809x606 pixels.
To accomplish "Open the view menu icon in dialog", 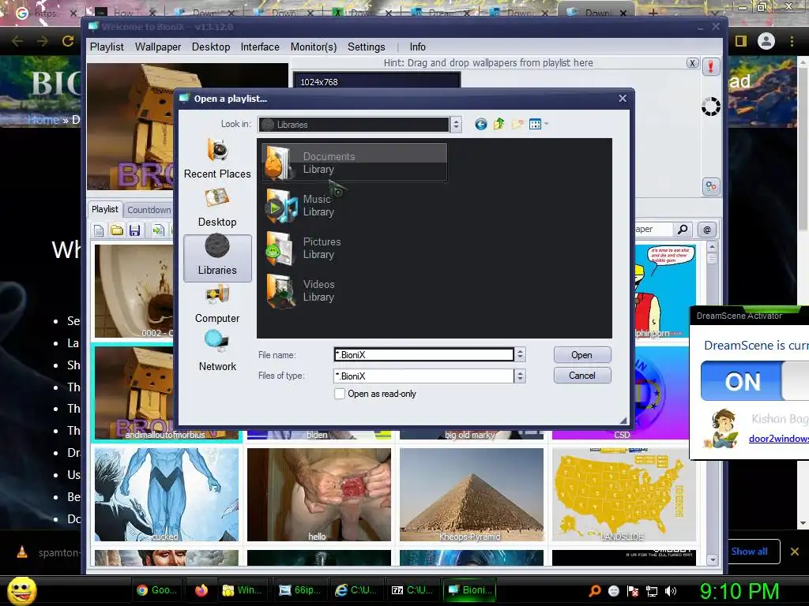I will (537, 124).
